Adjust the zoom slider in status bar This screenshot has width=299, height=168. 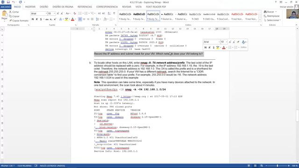[278, 166]
